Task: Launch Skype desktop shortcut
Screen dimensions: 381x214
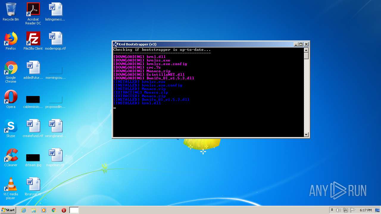Action: 11,128
